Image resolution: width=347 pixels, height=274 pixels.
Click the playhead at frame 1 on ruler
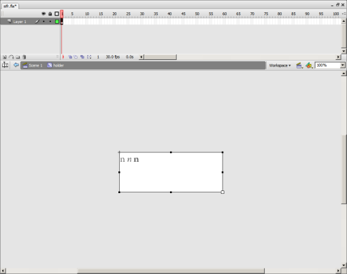[62, 14]
